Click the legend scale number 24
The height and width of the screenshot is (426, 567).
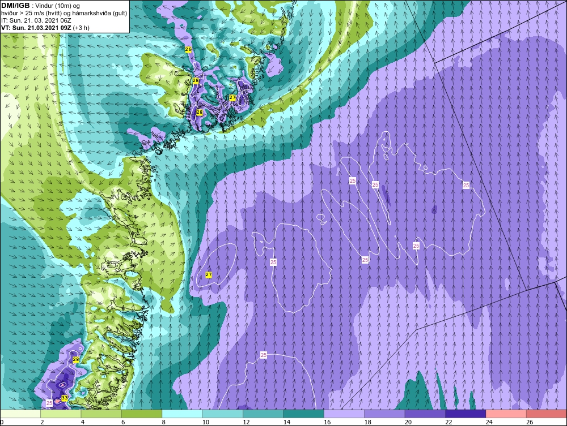pyautogui.click(x=489, y=422)
